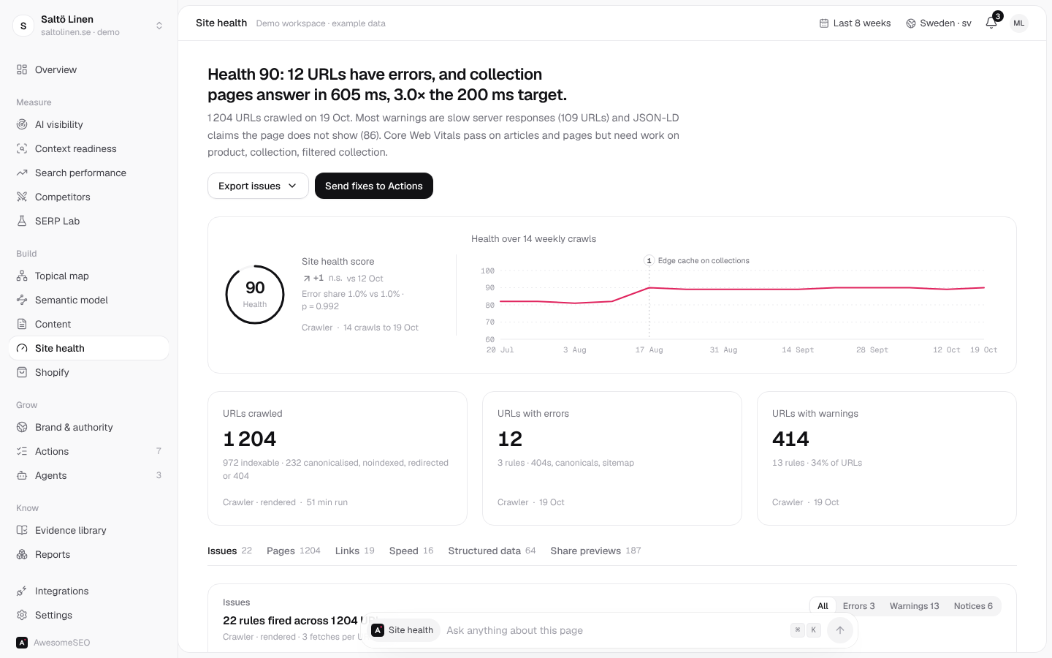Click the Settings gear icon

[22, 615]
